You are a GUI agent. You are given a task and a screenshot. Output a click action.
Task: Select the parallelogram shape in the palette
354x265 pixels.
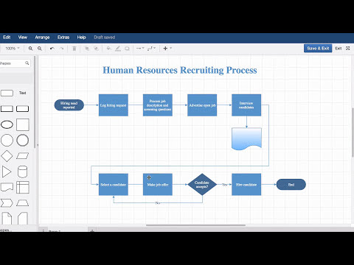coord(23,156)
